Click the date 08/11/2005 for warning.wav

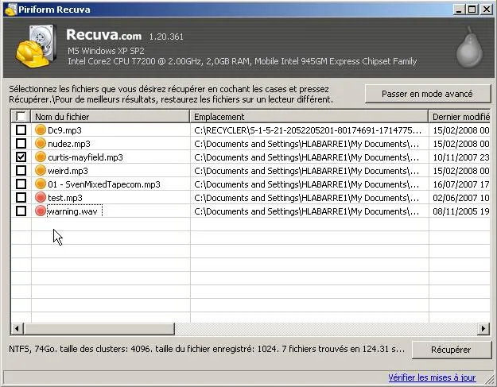tap(461, 211)
